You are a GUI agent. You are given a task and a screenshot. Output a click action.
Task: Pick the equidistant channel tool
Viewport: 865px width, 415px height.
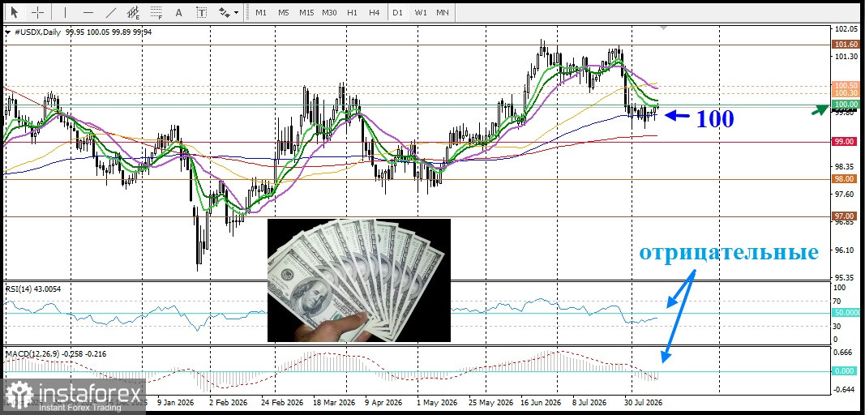[x=133, y=12]
